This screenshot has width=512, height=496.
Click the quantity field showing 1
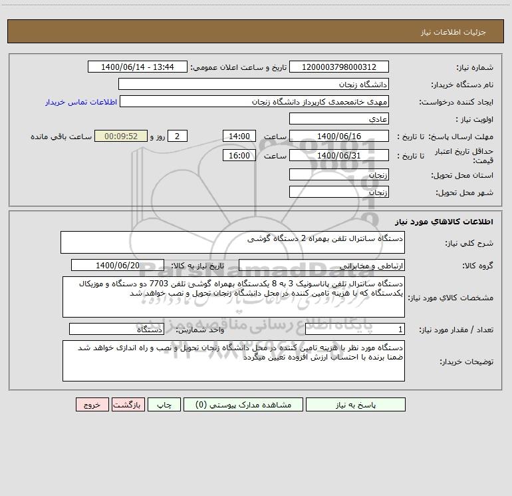pyautogui.click(x=355, y=329)
